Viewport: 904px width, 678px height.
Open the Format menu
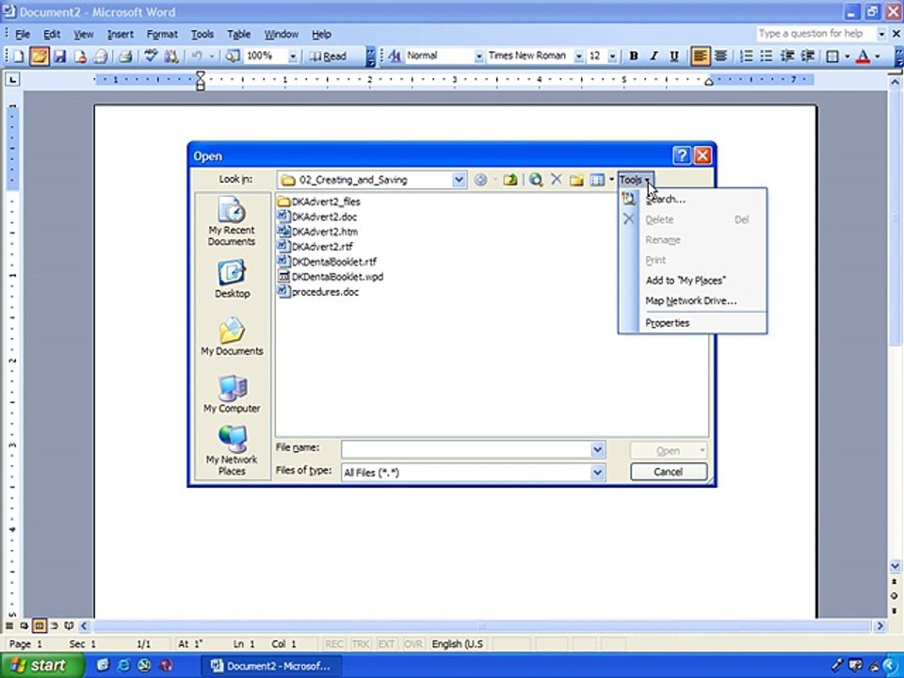coord(162,35)
